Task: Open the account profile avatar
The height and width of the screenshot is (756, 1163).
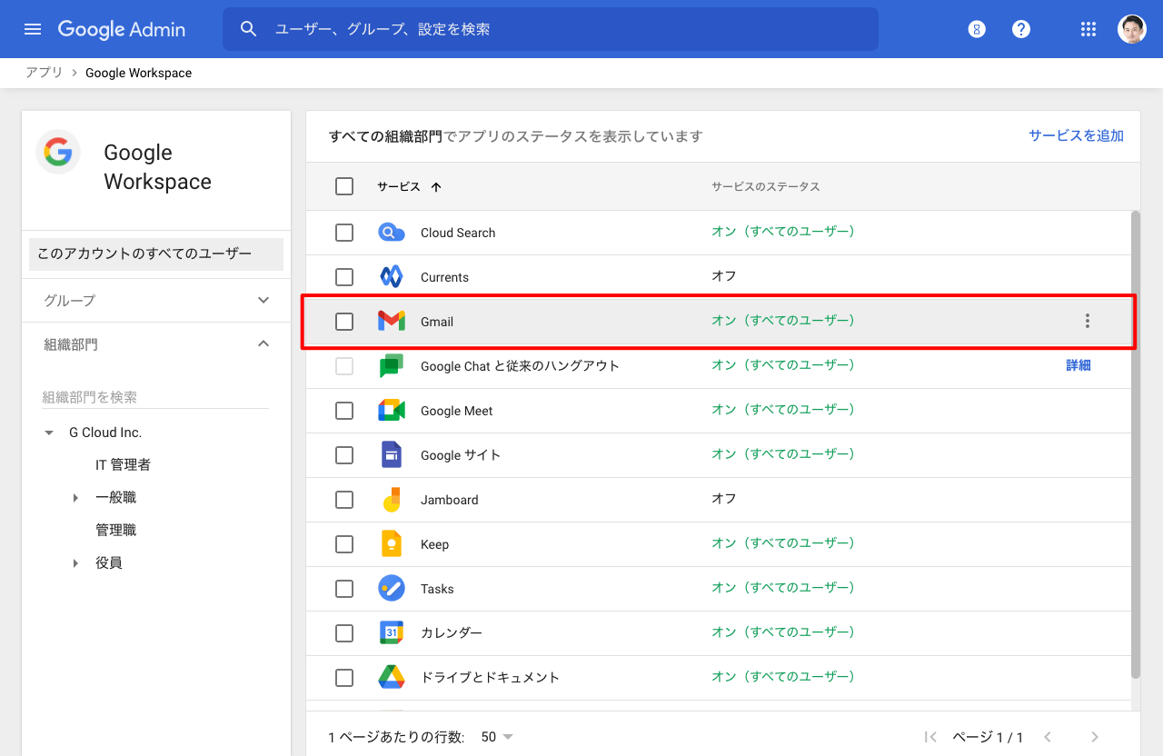Action: pyautogui.click(x=1132, y=29)
